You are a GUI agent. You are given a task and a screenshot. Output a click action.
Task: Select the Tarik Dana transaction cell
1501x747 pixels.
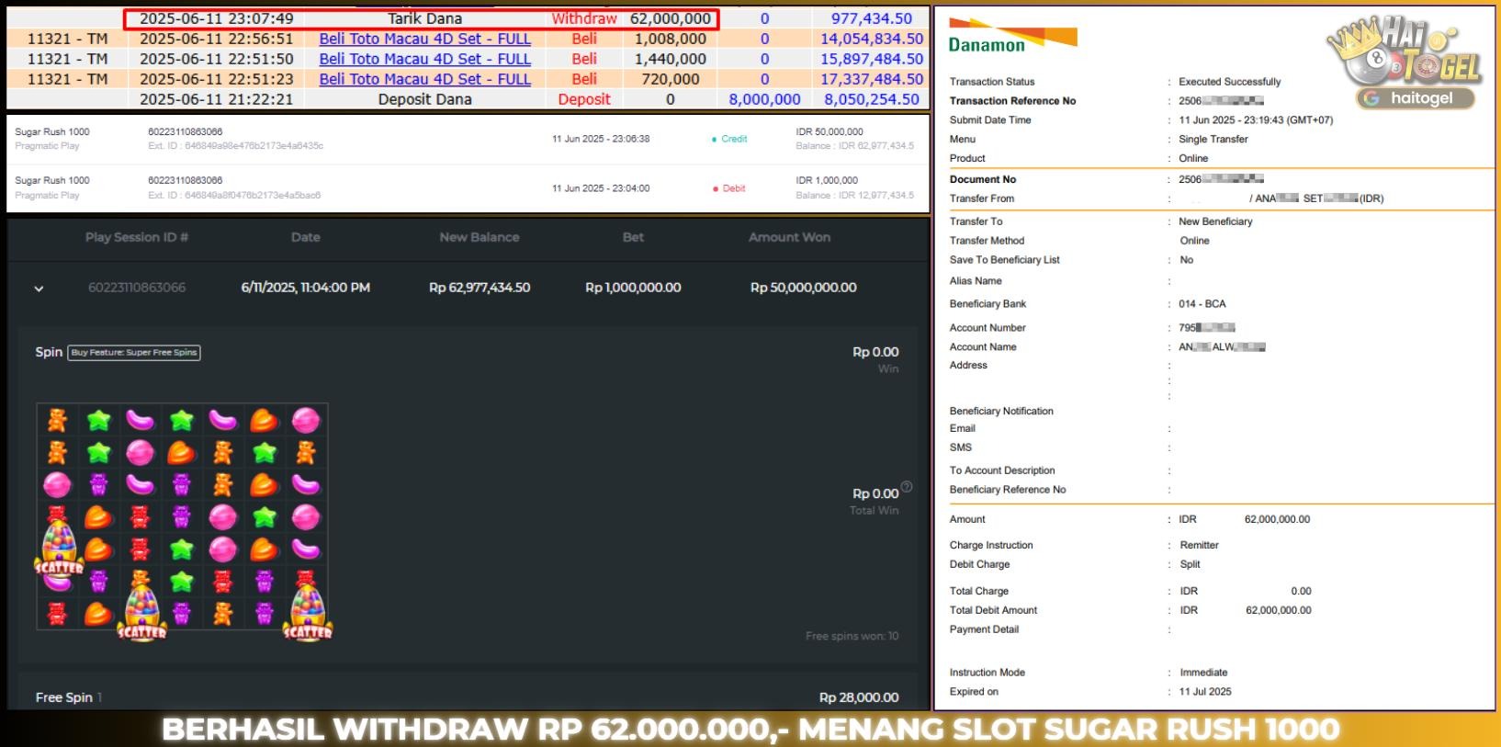424,18
